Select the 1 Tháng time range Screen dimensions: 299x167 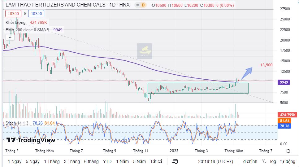(x=52, y=161)
